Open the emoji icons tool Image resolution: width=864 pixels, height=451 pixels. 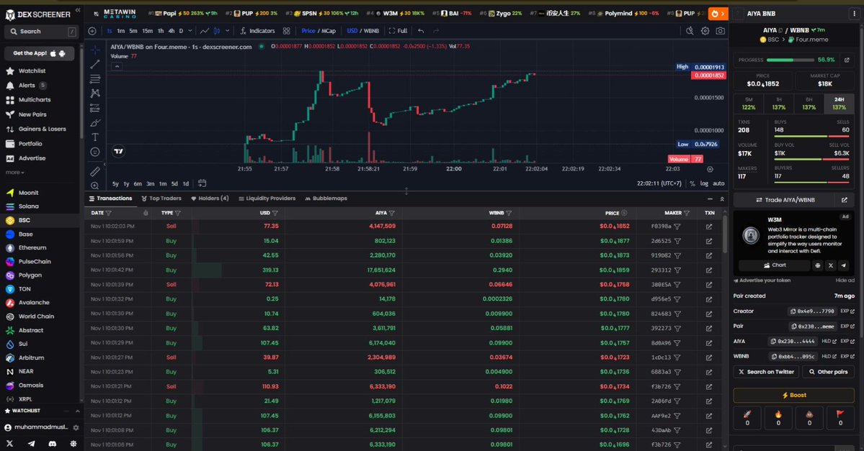[95, 152]
